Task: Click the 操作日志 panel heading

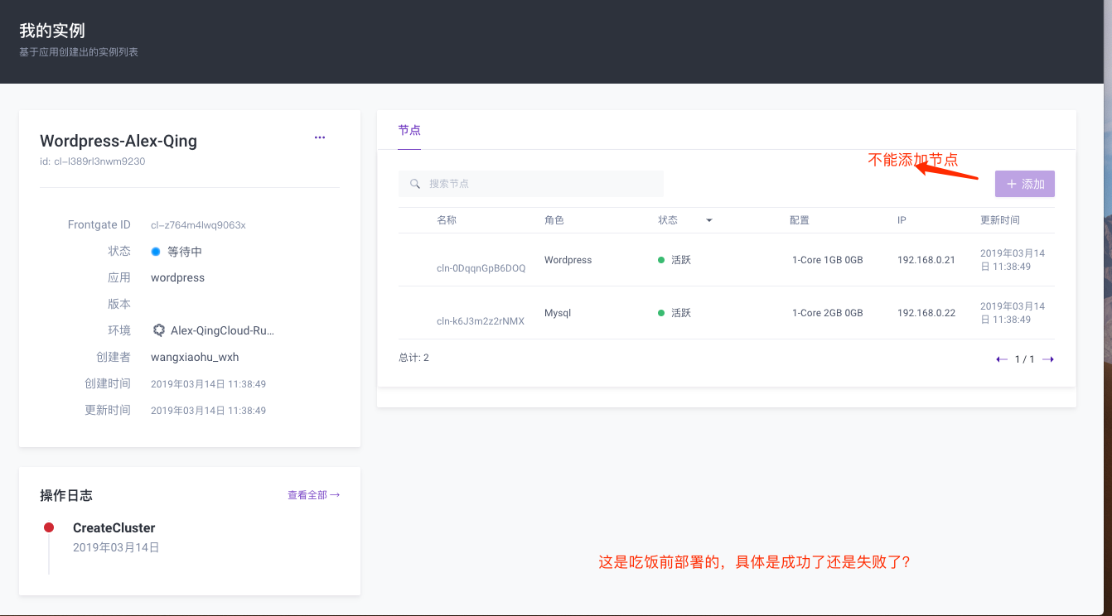Action: click(x=66, y=495)
